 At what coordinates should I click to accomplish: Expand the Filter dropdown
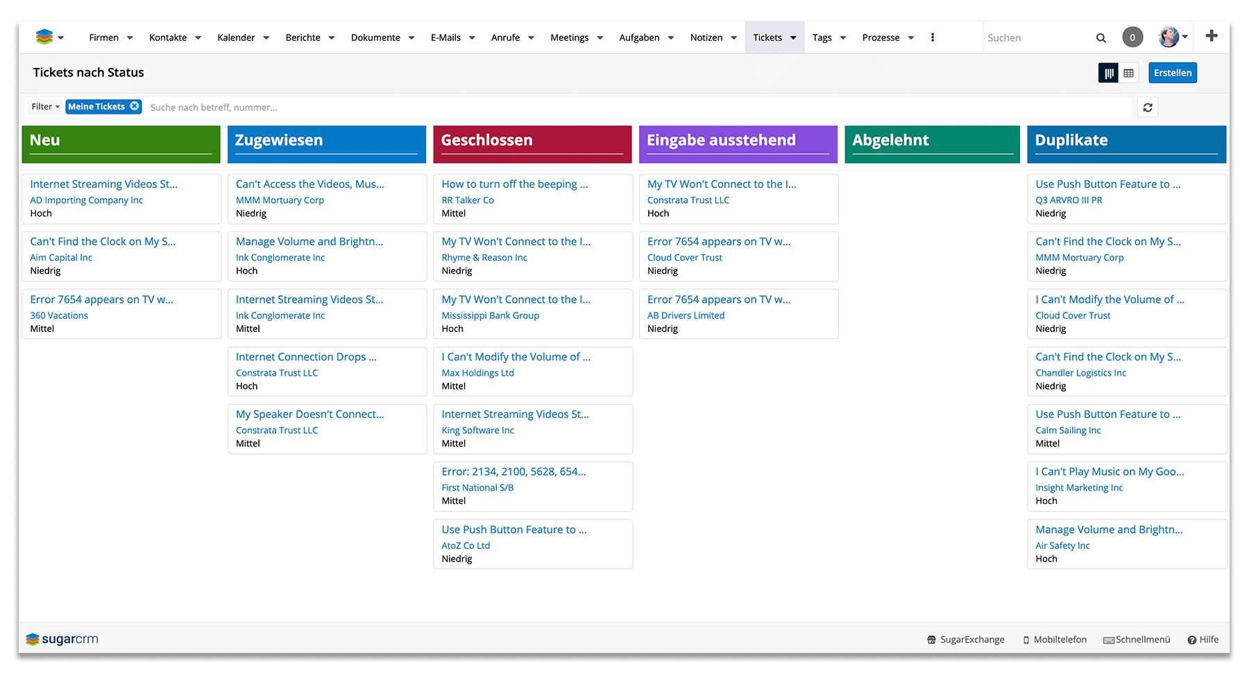[x=45, y=107]
